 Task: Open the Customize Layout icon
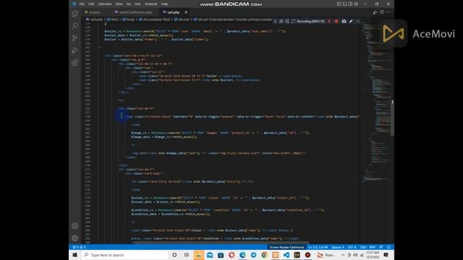point(356,4)
